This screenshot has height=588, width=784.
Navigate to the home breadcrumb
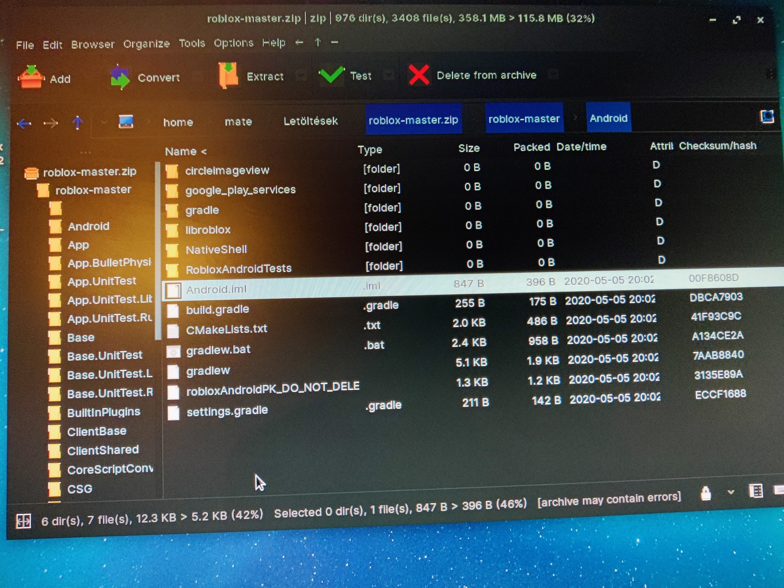tap(178, 122)
